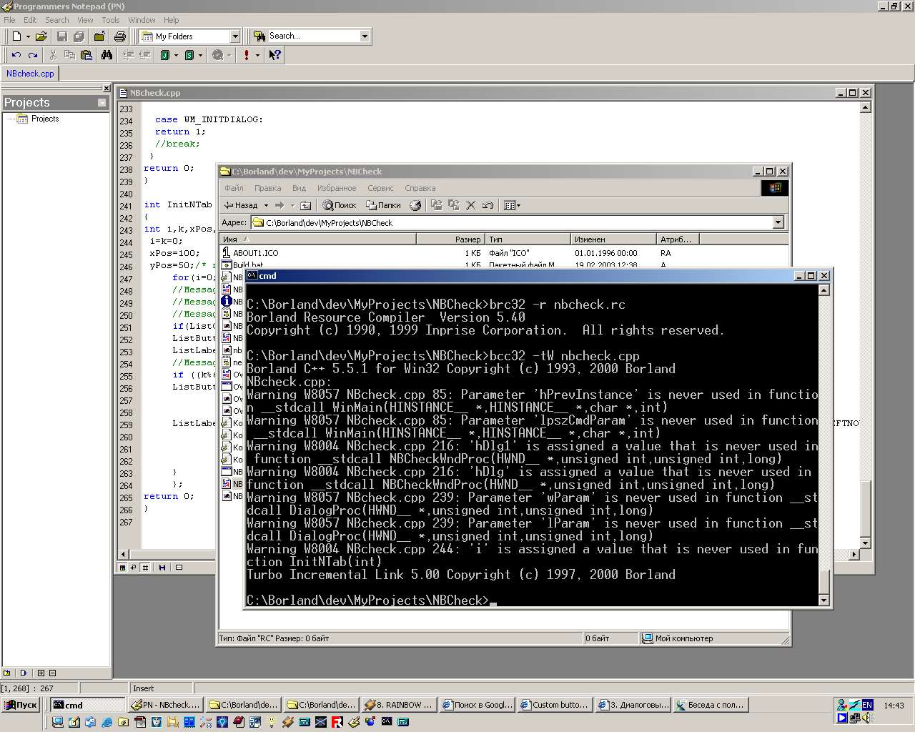Viewport: 915px width, 732px height.
Task: Open the Адрес address bar dropdown
Action: (778, 223)
